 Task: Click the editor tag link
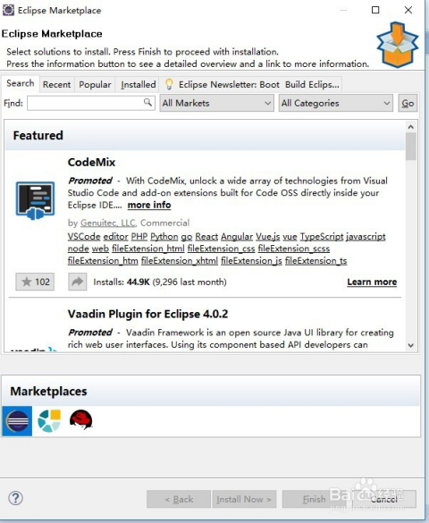[115, 237]
